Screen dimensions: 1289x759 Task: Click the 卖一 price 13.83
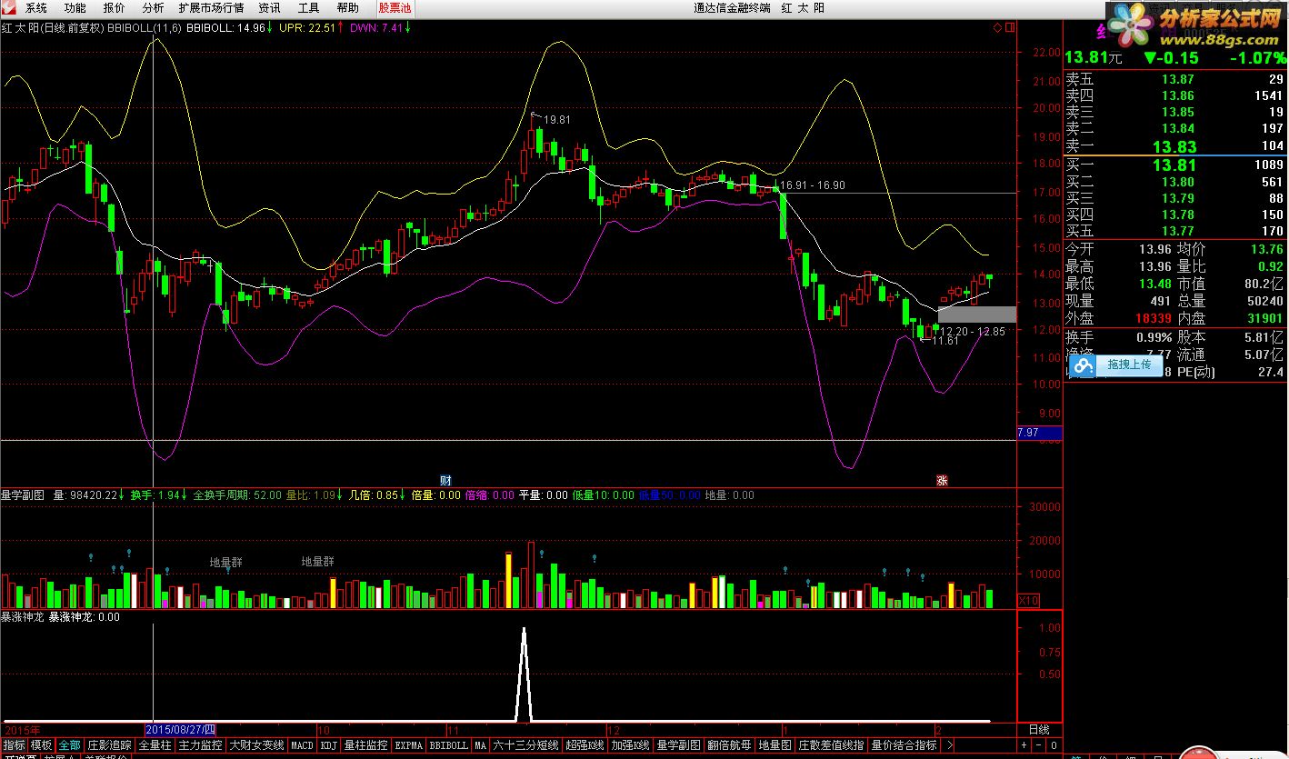point(1174,146)
